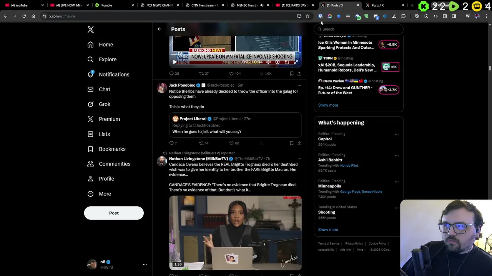Open more options for Minneapolis trend

pyautogui.click(x=397, y=182)
